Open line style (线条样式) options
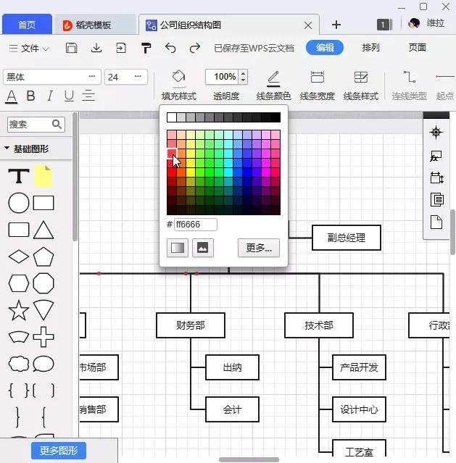456x463 pixels. pos(361,85)
